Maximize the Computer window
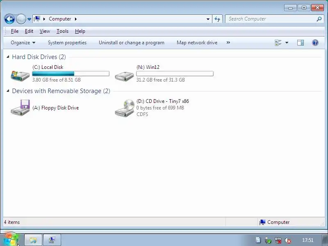This screenshot has width=328, height=246. click(x=304, y=8)
